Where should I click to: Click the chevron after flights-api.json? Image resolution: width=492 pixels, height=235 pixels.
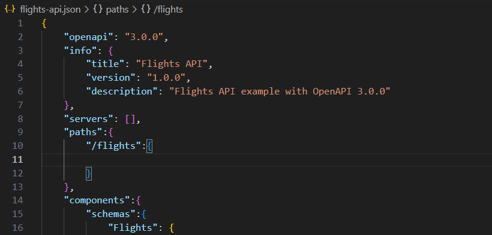click(x=87, y=10)
